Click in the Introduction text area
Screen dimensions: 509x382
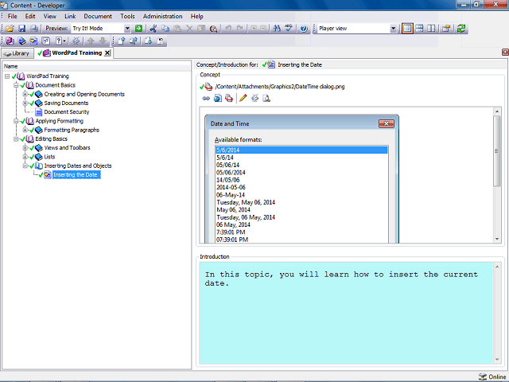click(346, 313)
